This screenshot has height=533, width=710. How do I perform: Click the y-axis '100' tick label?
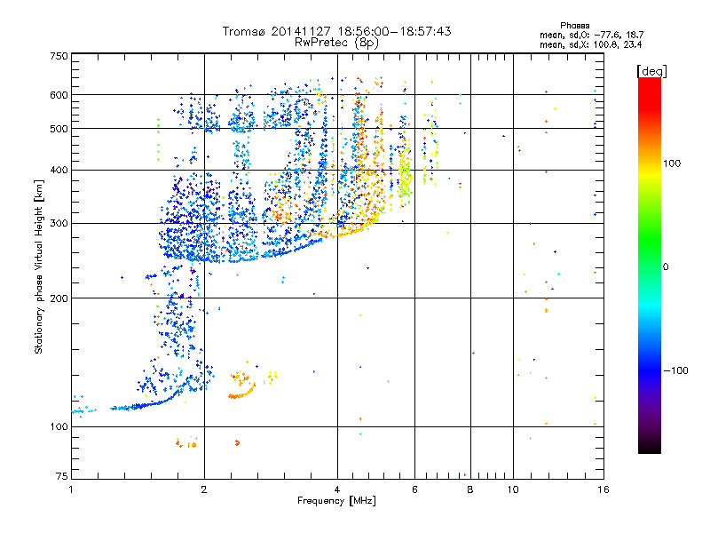tap(59, 427)
